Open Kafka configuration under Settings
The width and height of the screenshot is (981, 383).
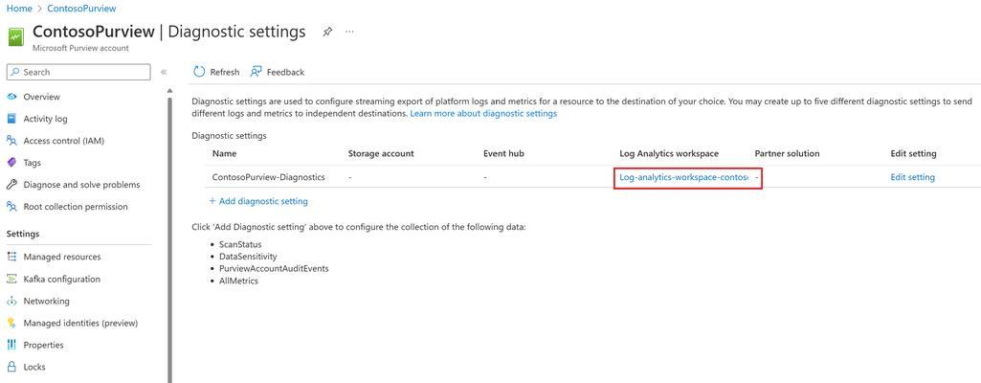[x=62, y=280]
